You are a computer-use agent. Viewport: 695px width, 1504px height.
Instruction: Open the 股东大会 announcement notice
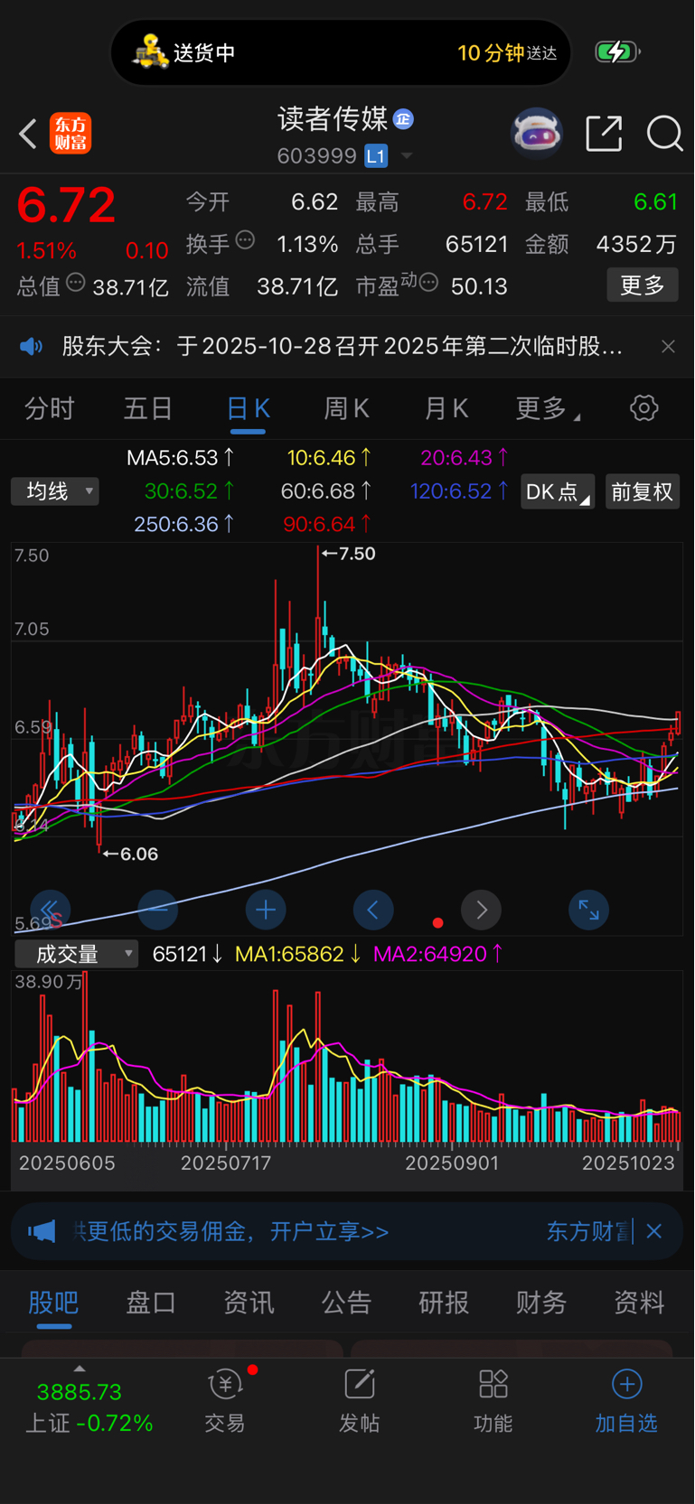(x=343, y=346)
